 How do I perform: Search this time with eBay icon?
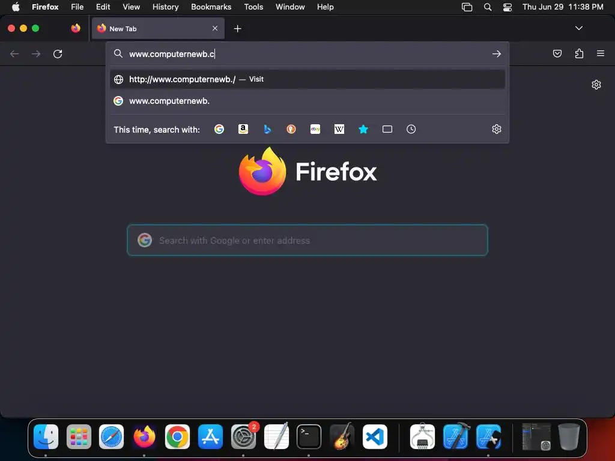click(x=315, y=129)
